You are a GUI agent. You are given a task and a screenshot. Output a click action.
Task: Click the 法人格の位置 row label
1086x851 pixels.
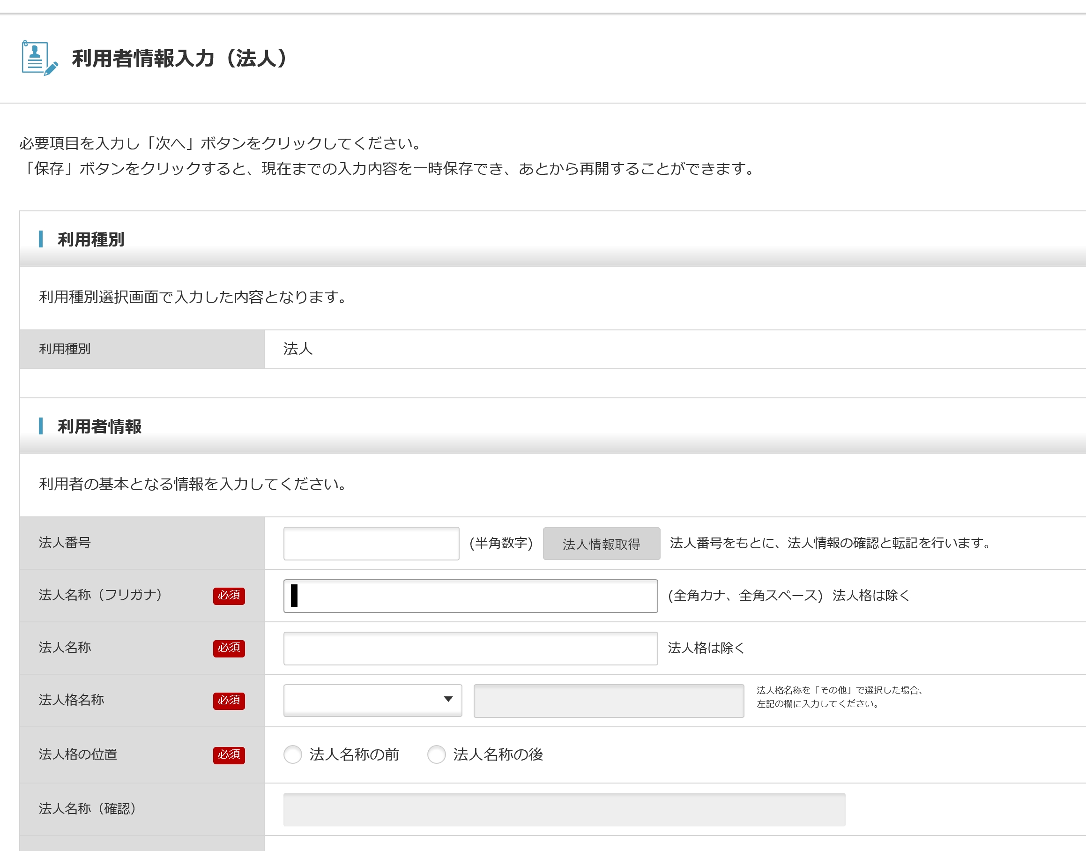[78, 754]
